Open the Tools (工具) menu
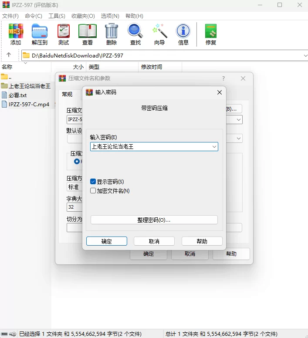 pos(57,16)
